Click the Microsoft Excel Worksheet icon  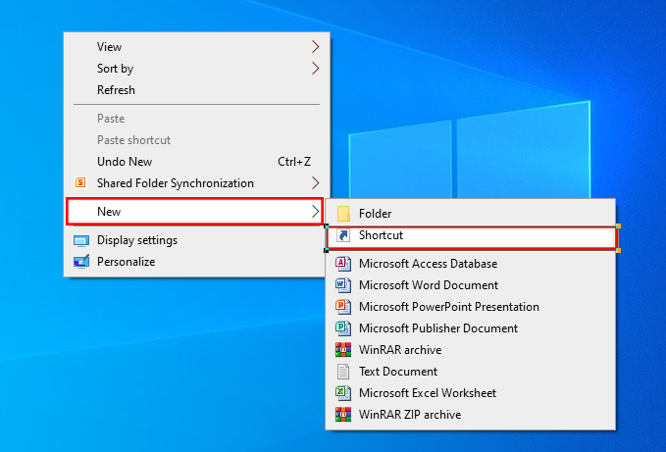343,393
